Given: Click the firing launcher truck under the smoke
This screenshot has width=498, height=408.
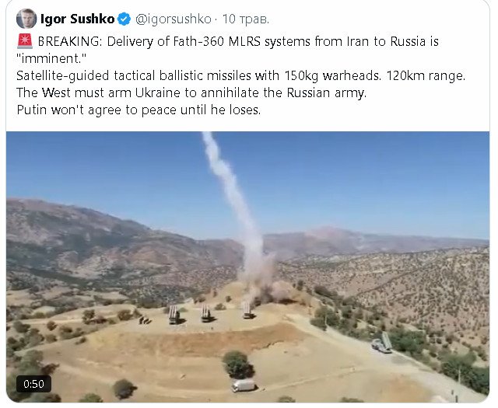Looking at the screenshot, I should (x=247, y=310).
